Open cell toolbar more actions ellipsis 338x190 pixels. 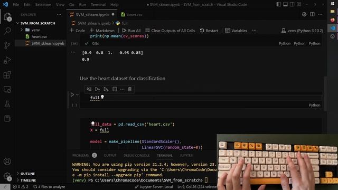[x=122, y=89]
